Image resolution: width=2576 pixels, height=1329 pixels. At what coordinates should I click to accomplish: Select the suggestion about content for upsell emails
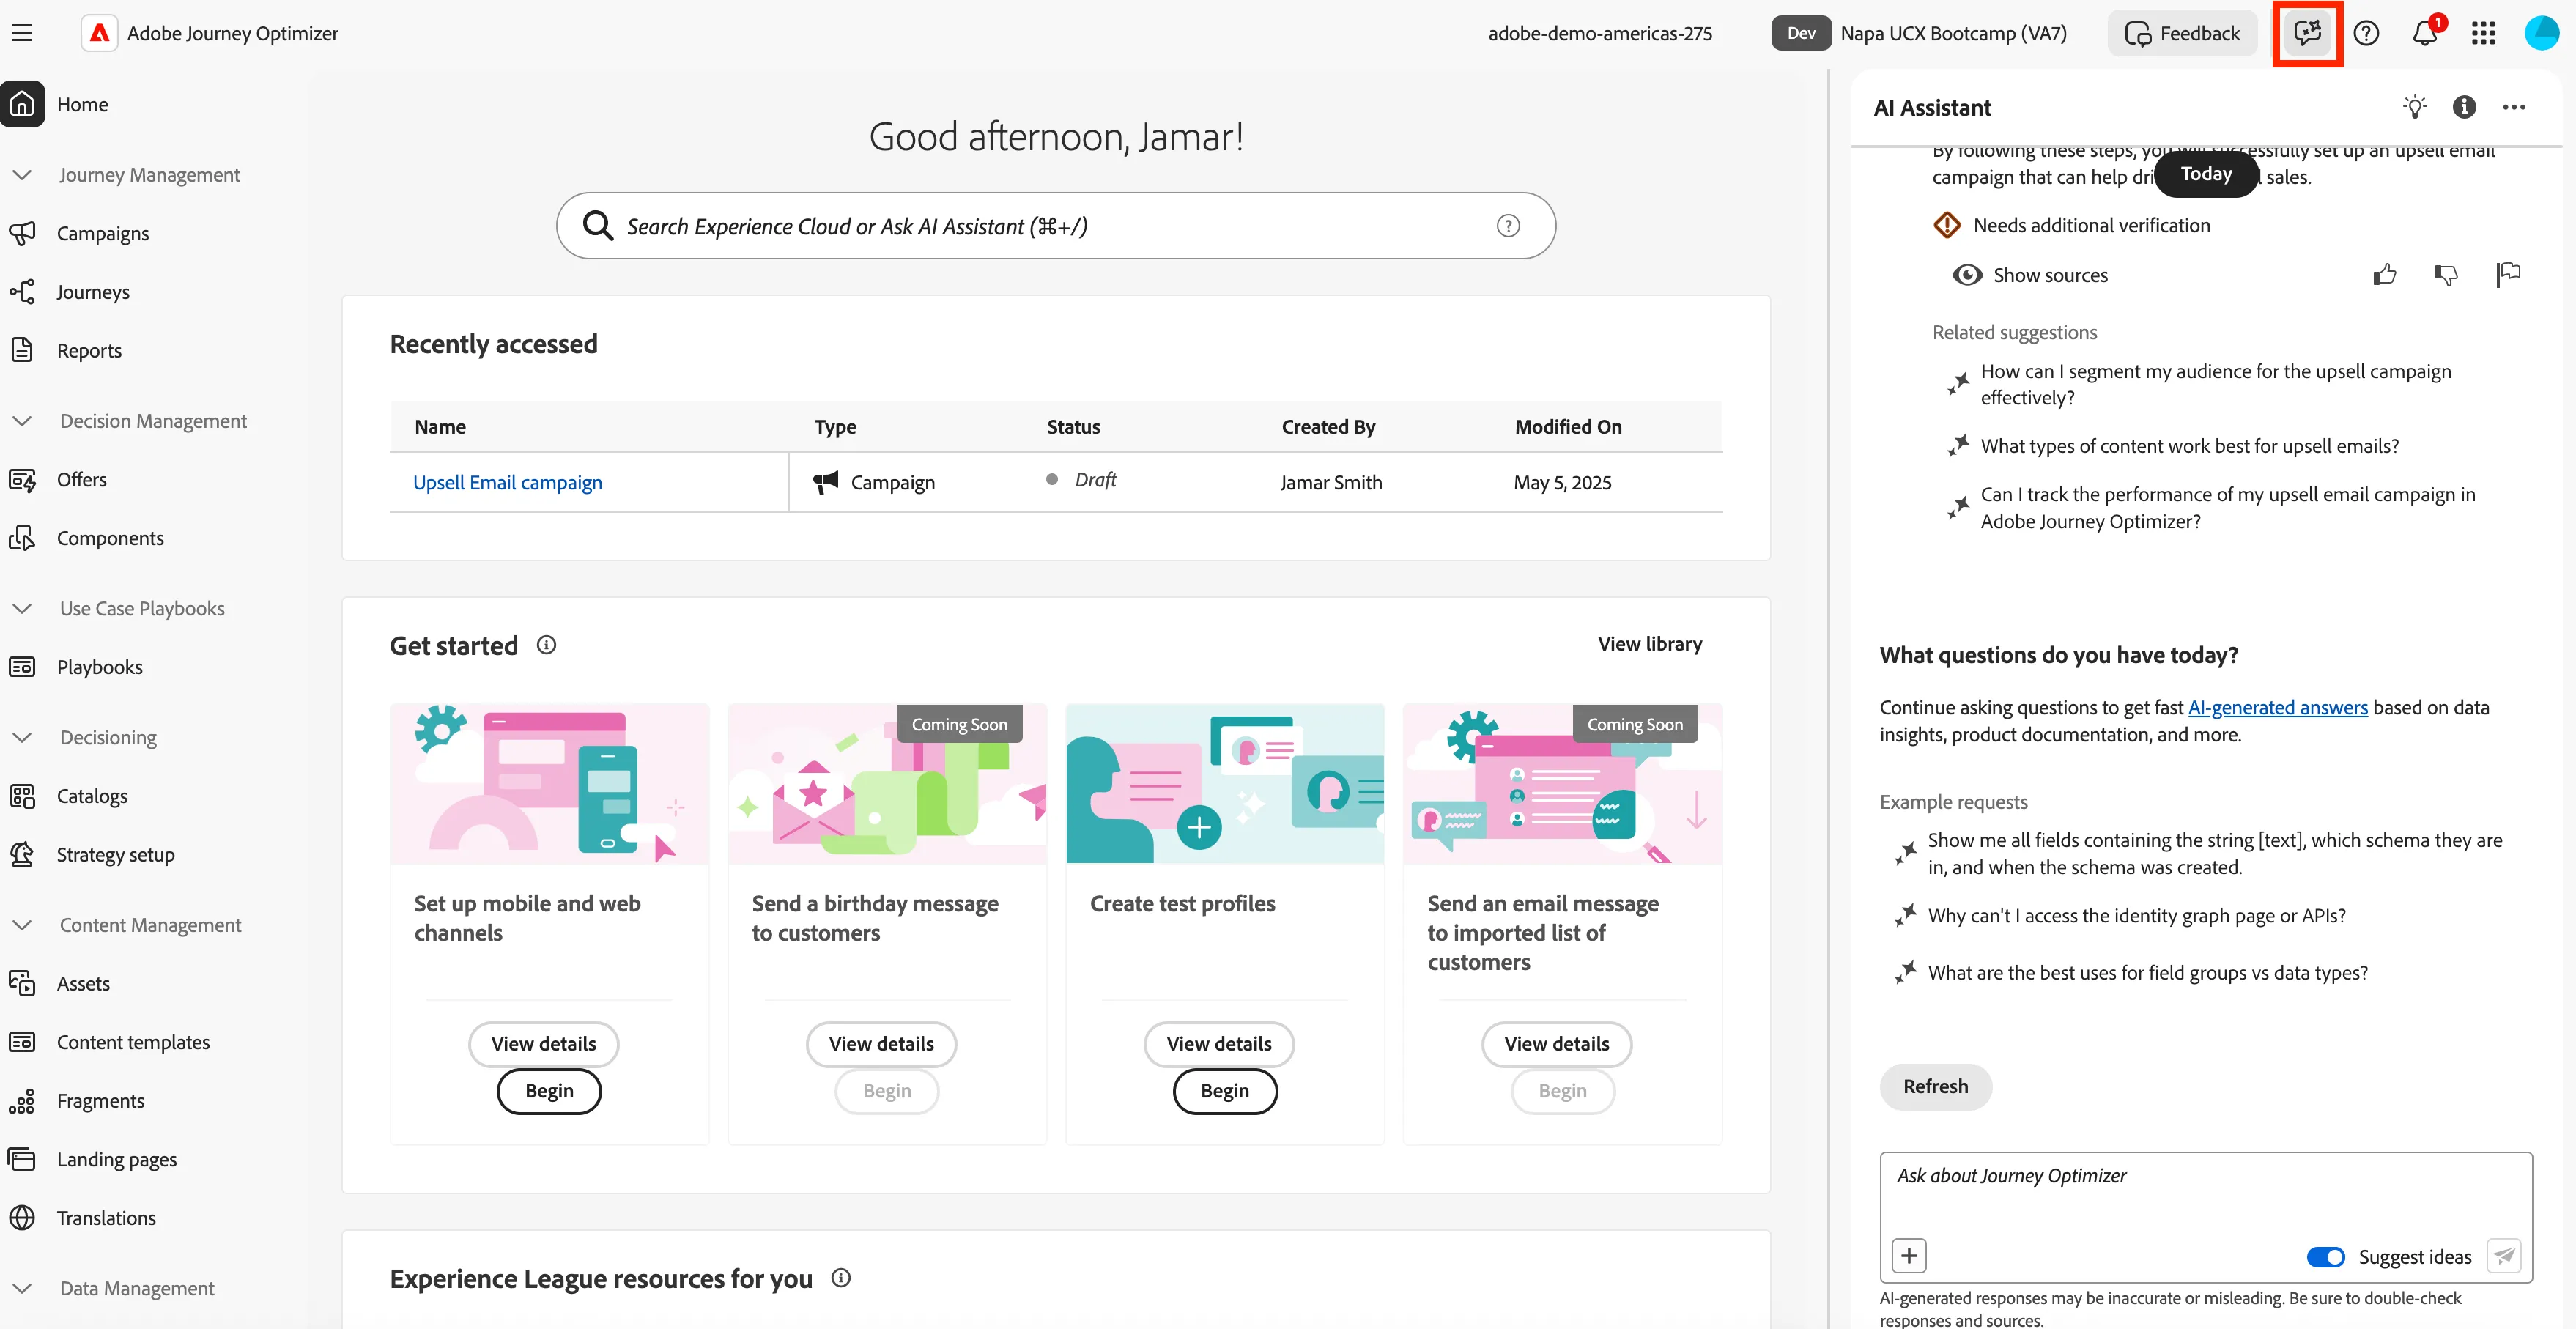coord(2189,446)
